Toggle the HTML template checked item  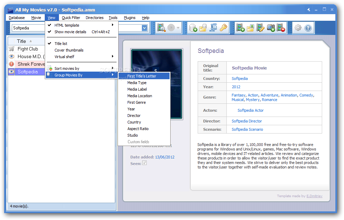click(81, 25)
